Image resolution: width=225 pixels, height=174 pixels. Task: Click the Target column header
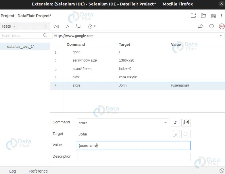(124, 45)
